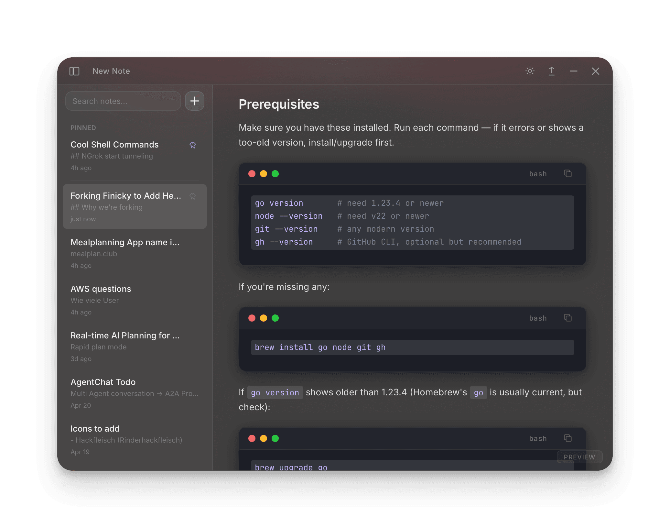670x528 pixels.
Task: Unpin the Forking Finicky note
Action: (193, 196)
